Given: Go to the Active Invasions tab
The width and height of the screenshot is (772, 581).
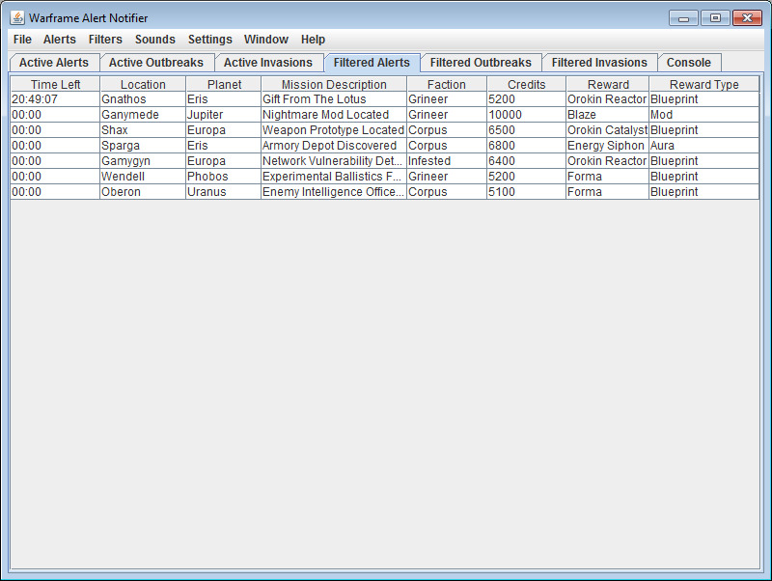Looking at the screenshot, I should 268,63.
